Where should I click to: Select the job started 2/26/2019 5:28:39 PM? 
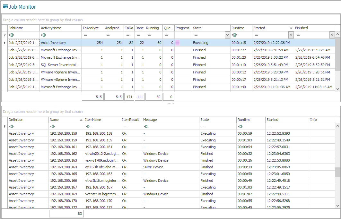pos(171,72)
